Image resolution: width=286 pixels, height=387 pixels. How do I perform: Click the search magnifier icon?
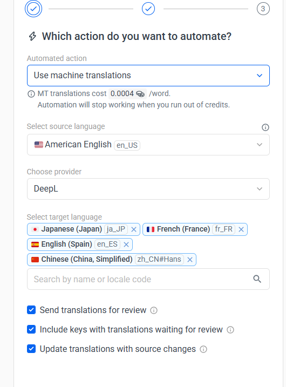[x=257, y=279]
